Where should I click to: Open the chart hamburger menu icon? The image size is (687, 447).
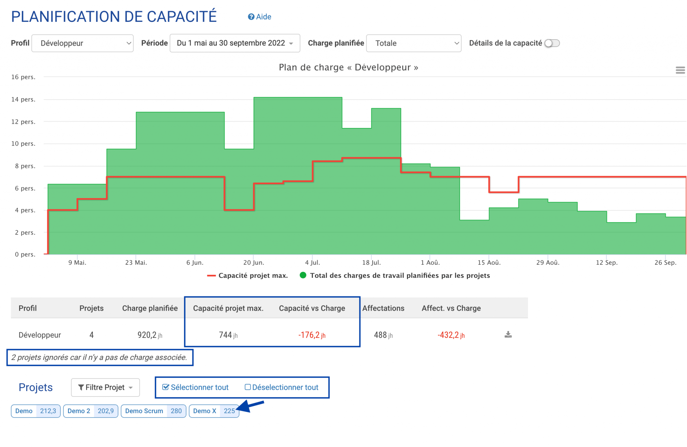[x=680, y=70]
